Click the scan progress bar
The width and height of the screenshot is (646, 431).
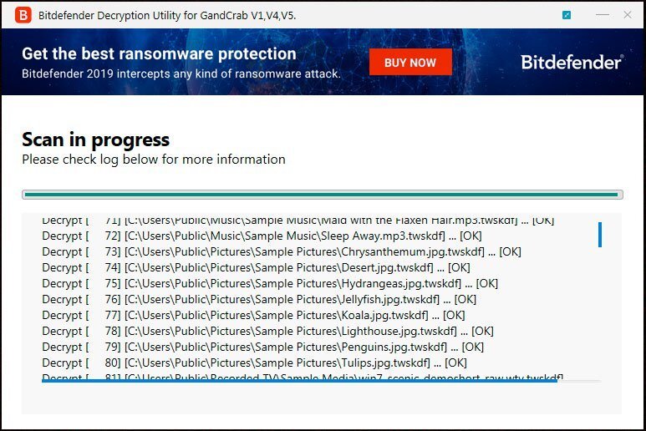coord(323,195)
